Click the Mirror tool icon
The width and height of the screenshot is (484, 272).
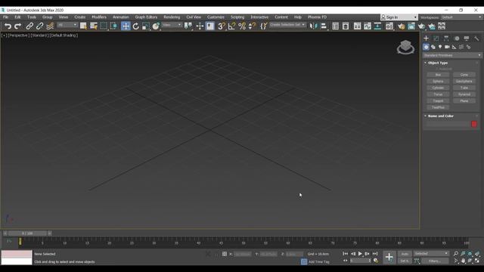pyautogui.click(x=313, y=26)
